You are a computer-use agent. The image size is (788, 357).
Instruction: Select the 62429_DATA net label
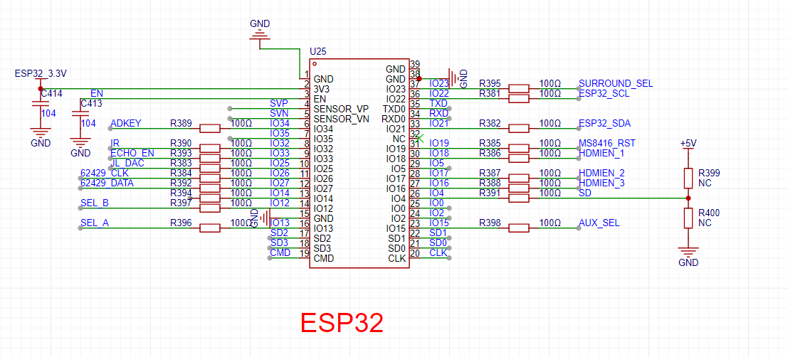[107, 183]
